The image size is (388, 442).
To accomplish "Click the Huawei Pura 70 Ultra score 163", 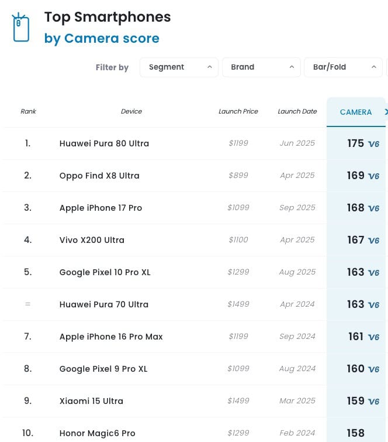I will pyautogui.click(x=356, y=304).
